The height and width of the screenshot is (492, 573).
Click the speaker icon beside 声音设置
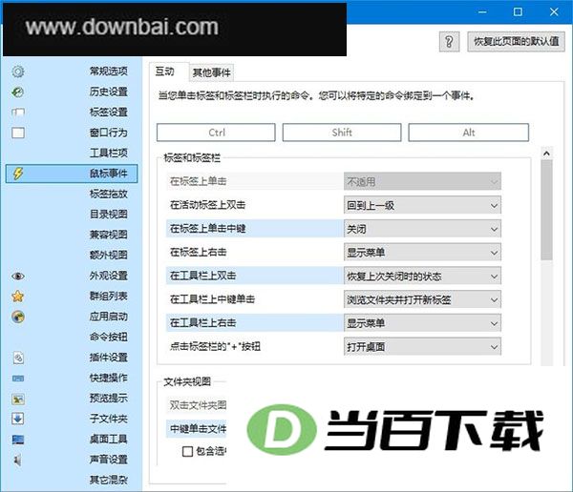coord(17,461)
